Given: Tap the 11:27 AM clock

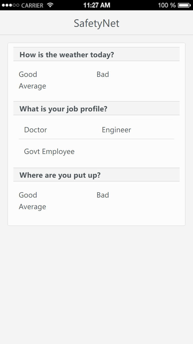Looking at the screenshot, I should (x=97, y=5).
